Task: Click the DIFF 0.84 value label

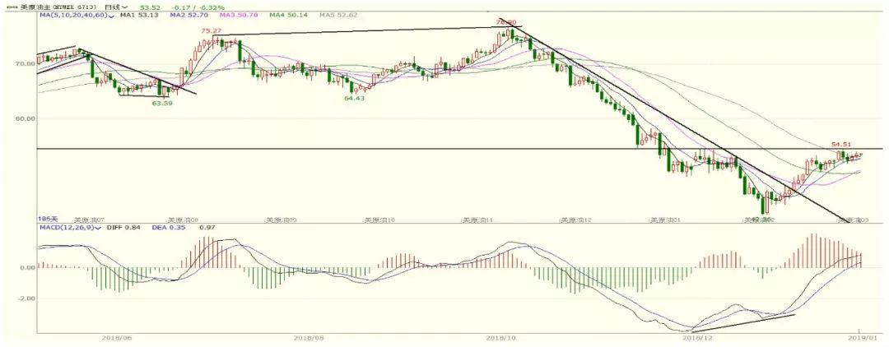Action: point(119,228)
